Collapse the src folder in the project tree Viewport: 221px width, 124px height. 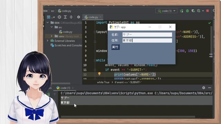click(x=51, y=27)
